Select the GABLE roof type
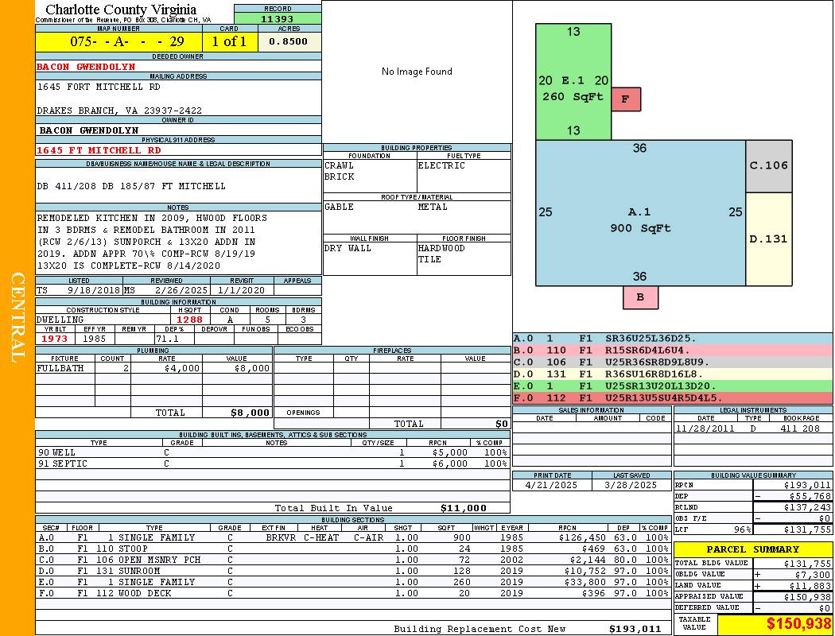The width and height of the screenshot is (835, 636). tap(339, 207)
